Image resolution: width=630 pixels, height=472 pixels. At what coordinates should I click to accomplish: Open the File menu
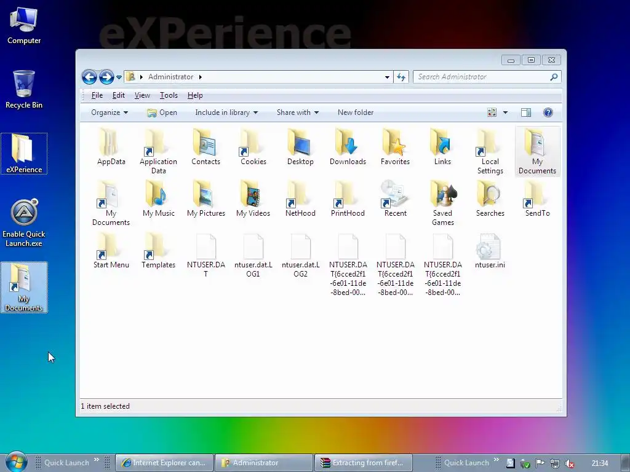[x=97, y=95]
